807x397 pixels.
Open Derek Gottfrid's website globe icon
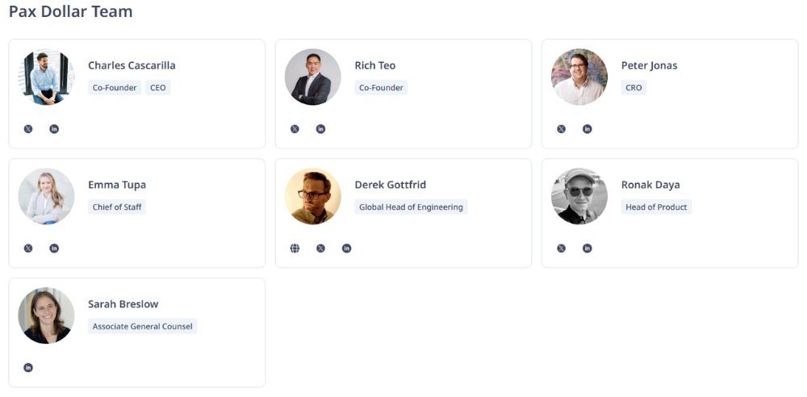[295, 249]
